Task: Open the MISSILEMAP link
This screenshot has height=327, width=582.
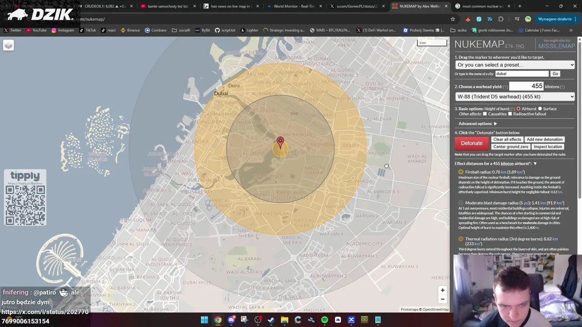Action: coord(557,46)
